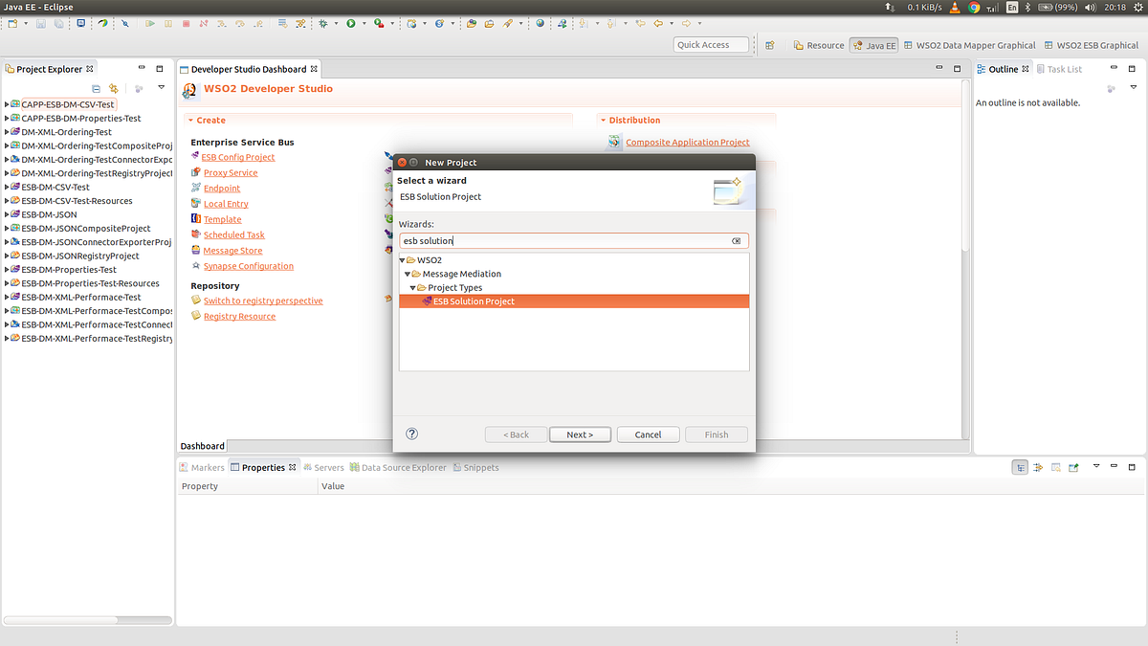1148x646 pixels.
Task: Toggle Link with Editor in Project Explorer
Action: pos(113,88)
